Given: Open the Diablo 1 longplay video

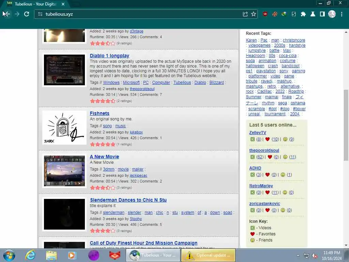Looking at the screenshot, I should click(x=109, y=56).
